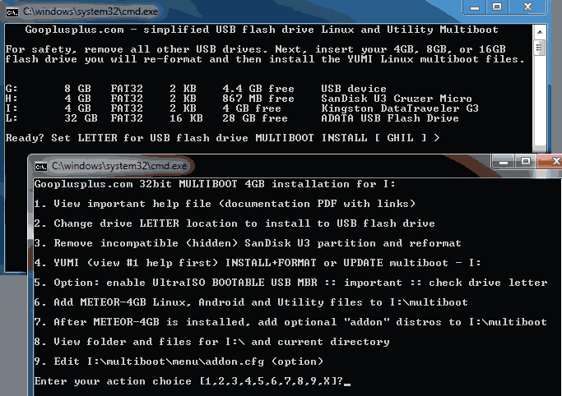Close the back cmd.exe window
The height and width of the screenshot is (396, 562).
[527, 7]
